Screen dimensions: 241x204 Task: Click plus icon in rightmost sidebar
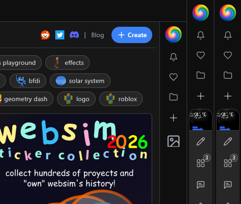[228, 96]
